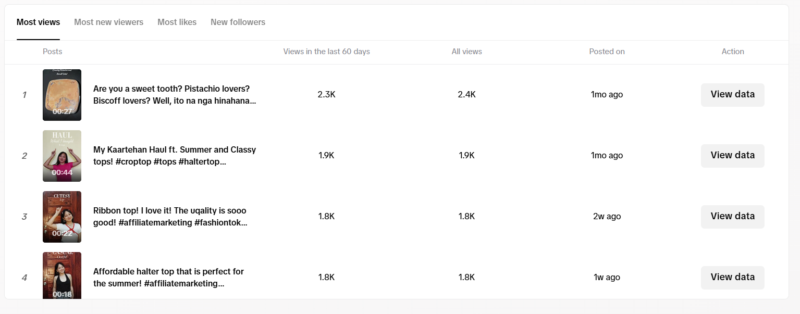
Task: Switch to the Most new viewers tab
Action: coord(108,22)
